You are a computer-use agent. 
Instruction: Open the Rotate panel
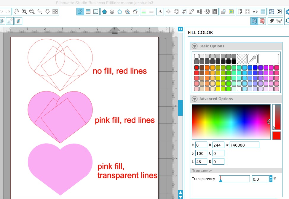176,12
